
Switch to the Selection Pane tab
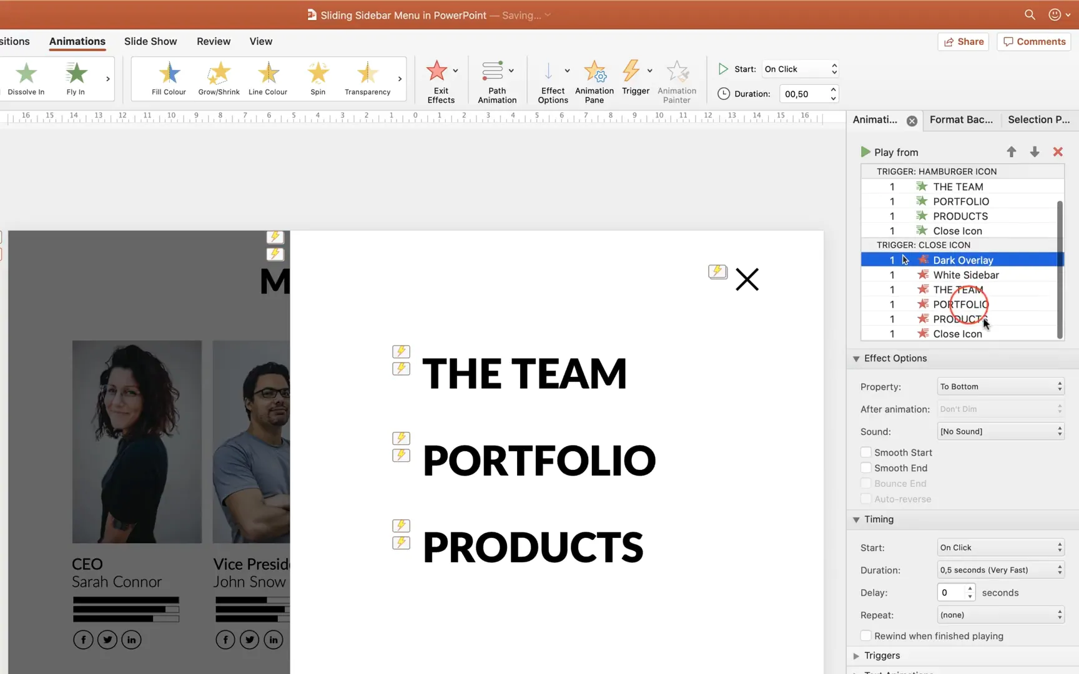(x=1038, y=120)
